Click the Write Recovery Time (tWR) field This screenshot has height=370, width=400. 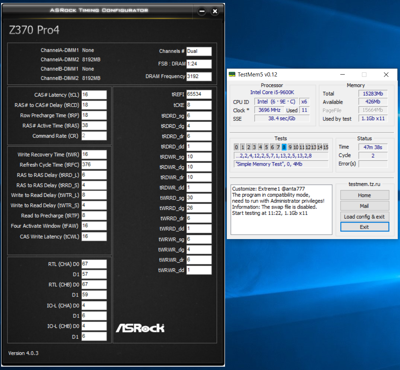point(94,154)
